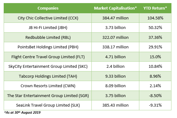Click the 4.71 billion market cap value
This screenshot has height=118, width=177.
coord(115,57)
